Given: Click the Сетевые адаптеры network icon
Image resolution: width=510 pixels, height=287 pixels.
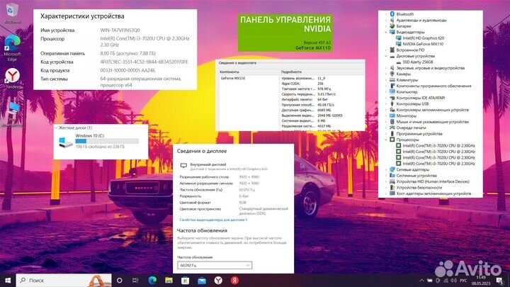Looking at the screenshot, I should 392,169.
